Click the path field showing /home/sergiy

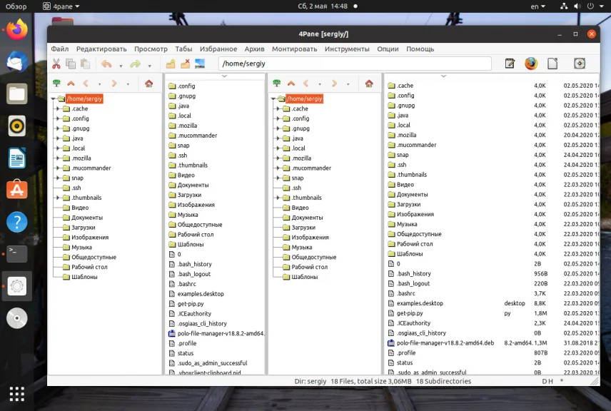coord(355,64)
